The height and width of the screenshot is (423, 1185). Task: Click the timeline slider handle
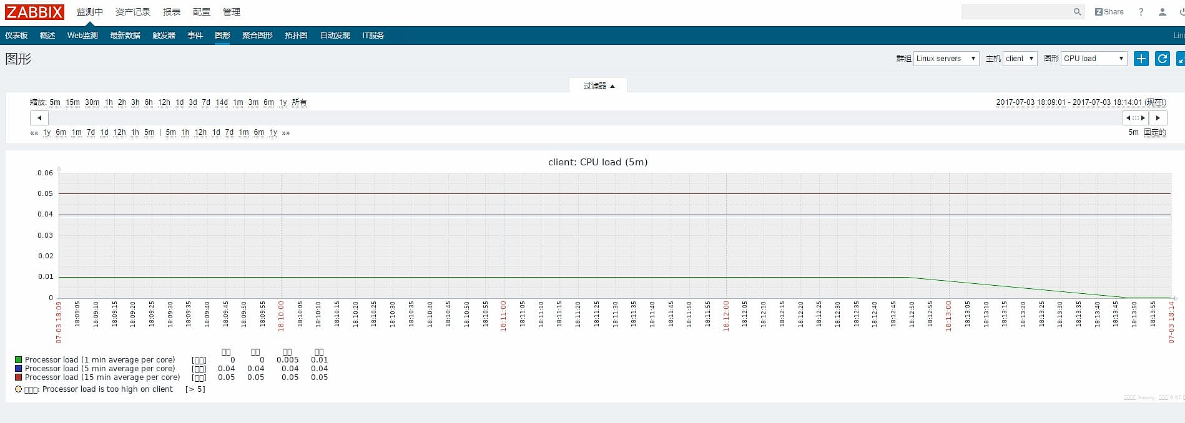pos(1135,118)
